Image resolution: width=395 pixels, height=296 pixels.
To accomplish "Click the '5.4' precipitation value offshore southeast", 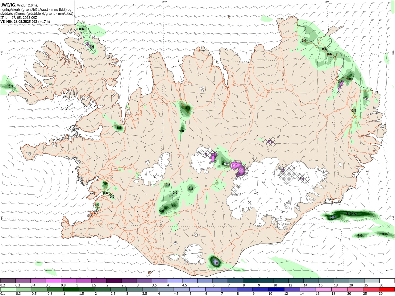I will pos(333,218).
